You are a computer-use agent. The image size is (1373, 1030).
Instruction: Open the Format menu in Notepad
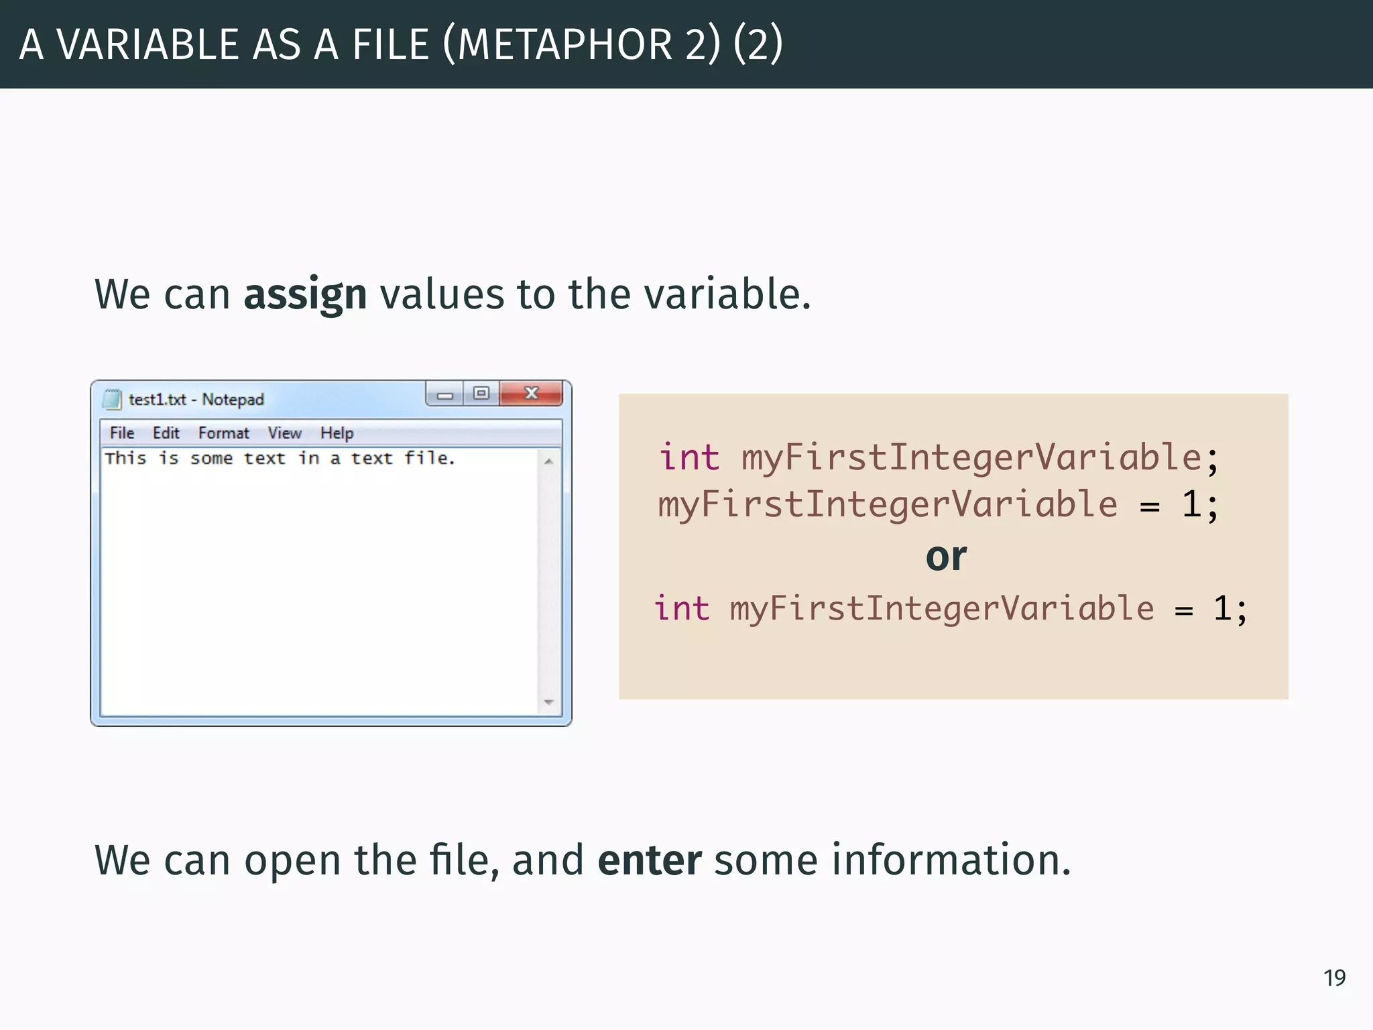tap(224, 433)
